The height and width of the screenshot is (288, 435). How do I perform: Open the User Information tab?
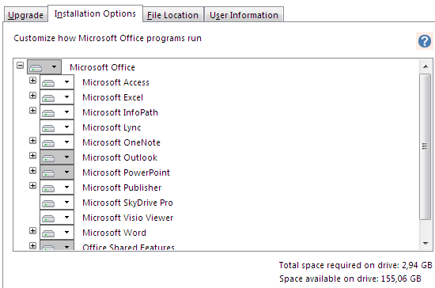pos(244,15)
